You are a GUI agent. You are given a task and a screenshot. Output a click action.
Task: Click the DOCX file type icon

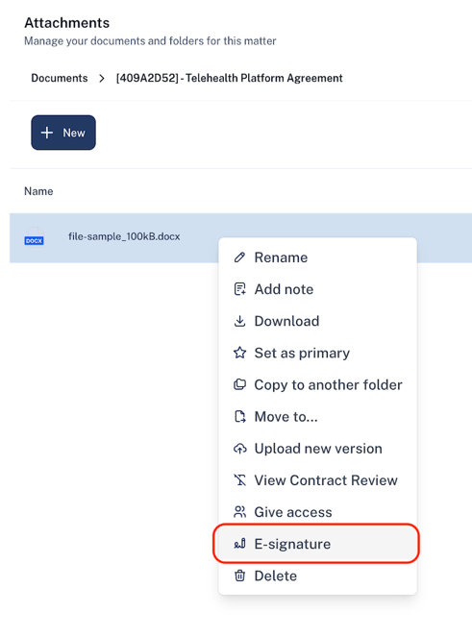coord(35,236)
